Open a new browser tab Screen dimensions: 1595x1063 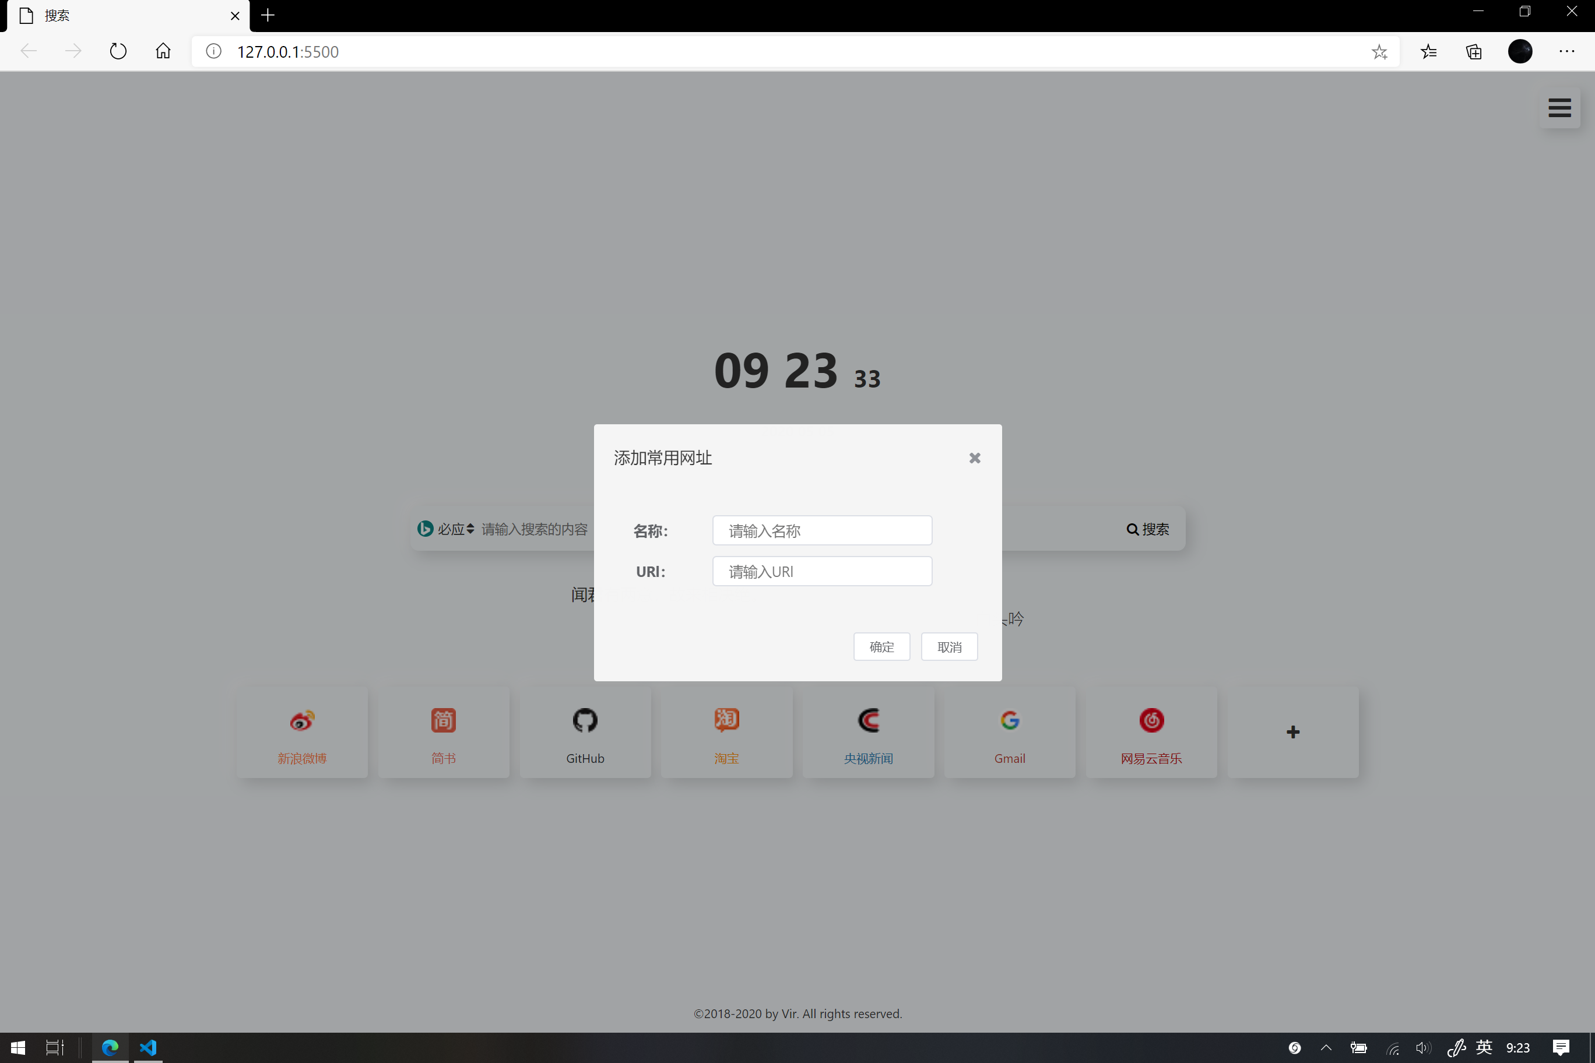268,15
